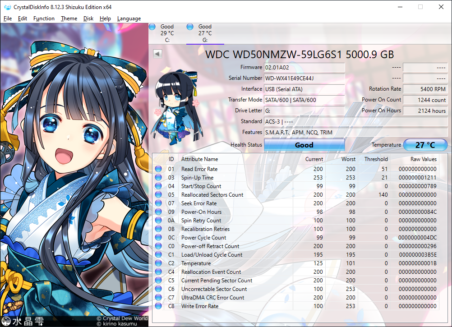This screenshot has width=452, height=327.
Task: Click the blue status orb for disk C:
Action: pos(152,27)
